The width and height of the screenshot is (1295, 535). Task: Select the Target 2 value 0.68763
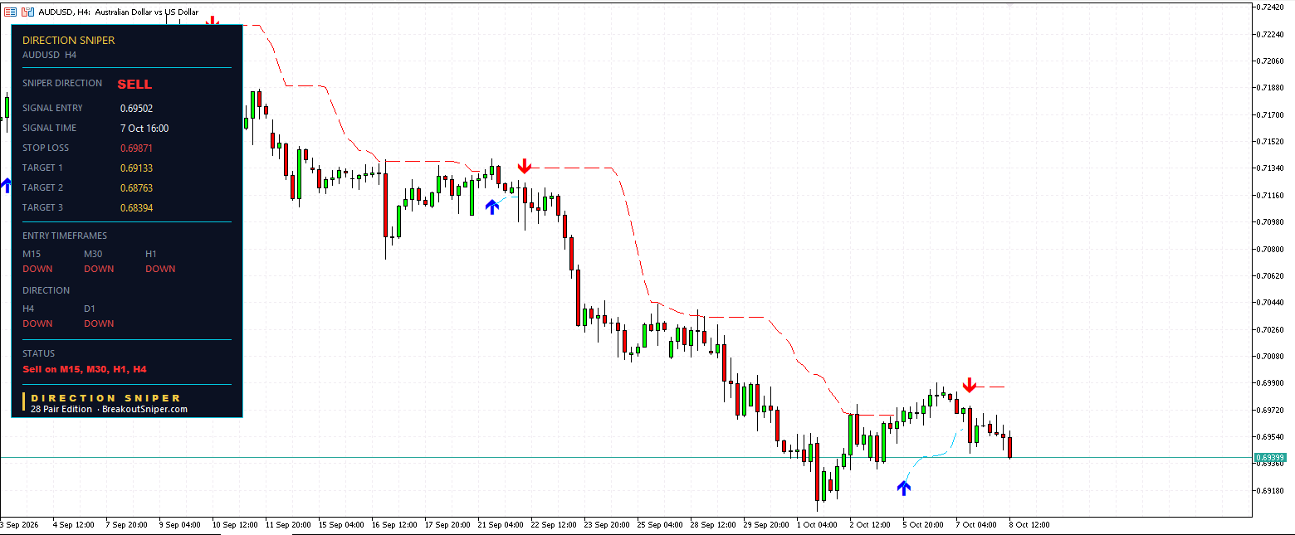tap(136, 187)
